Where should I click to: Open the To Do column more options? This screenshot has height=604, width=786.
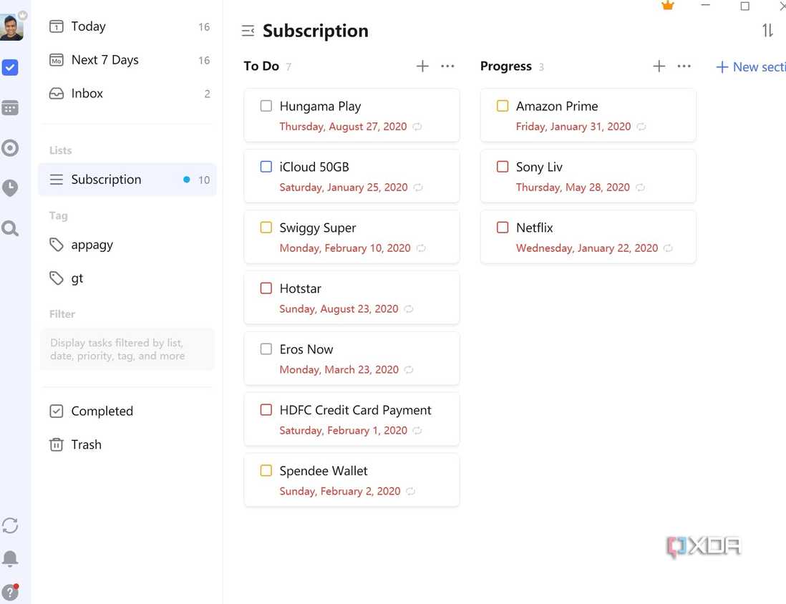click(x=447, y=66)
